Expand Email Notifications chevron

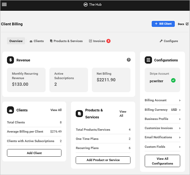[x=180, y=137]
